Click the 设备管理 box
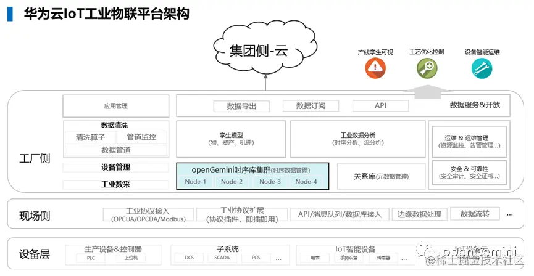This screenshot has height=276, width=534. [116, 167]
